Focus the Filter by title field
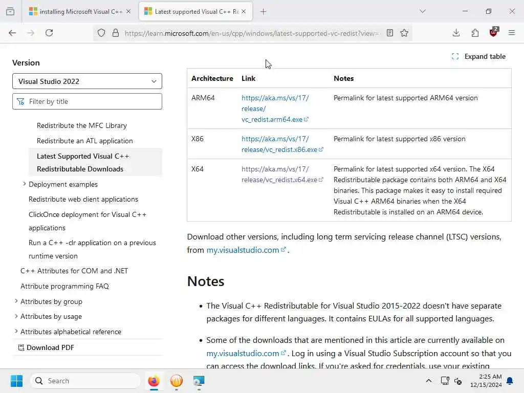The height and width of the screenshot is (393, 524). (87, 101)
